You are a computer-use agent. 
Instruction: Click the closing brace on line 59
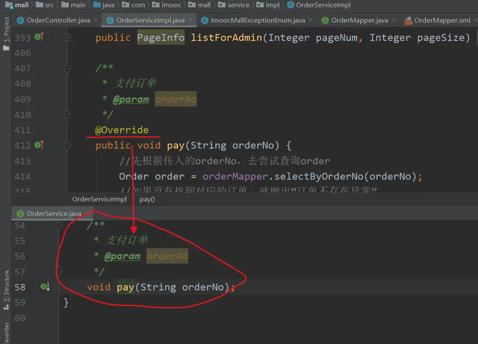click(66, 303)
